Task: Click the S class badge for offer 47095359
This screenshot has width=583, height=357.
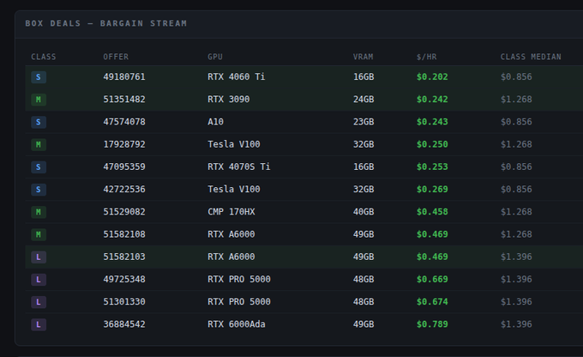Action: [39, 166]
